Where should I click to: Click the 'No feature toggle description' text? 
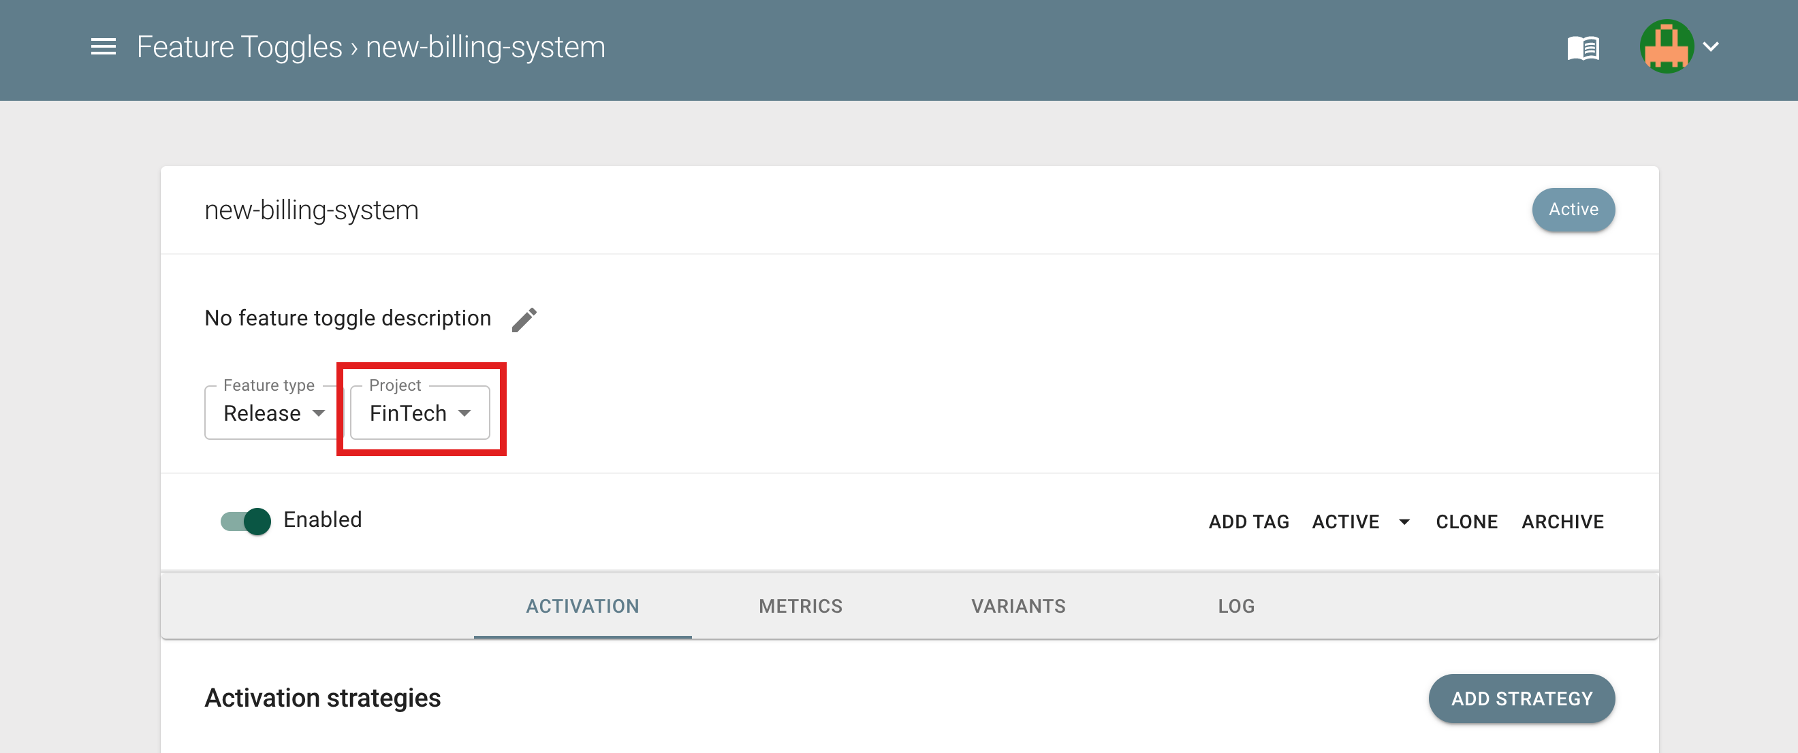(347, 318)
